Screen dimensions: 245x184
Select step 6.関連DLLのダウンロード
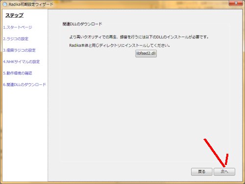click(24, 84)
